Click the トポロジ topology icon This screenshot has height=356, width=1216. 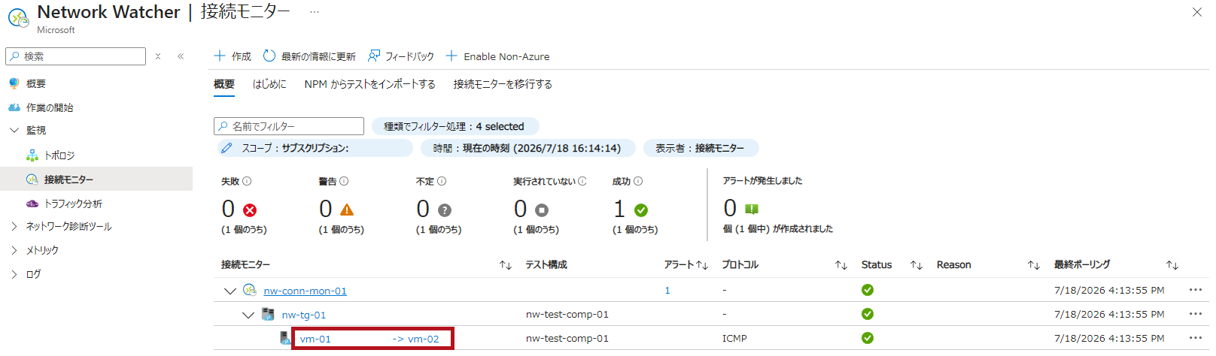(x=32, y=155)
